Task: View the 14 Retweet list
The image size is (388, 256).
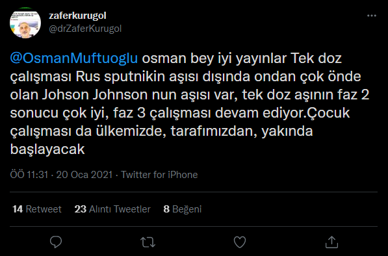Action: point(37,209)
